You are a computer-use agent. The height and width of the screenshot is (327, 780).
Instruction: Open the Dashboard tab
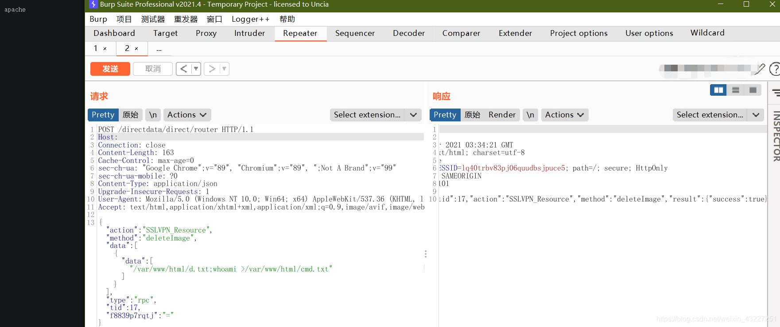[x=114, y=33]
